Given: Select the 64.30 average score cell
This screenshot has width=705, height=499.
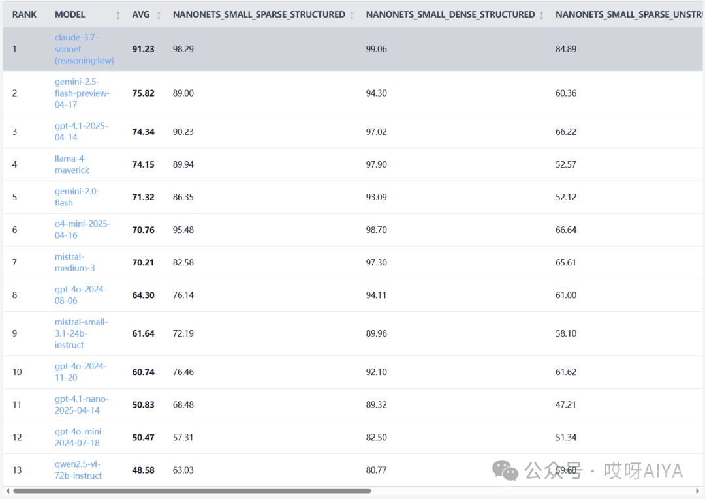Looking at the screenshot, I should [x=144, y=295].
